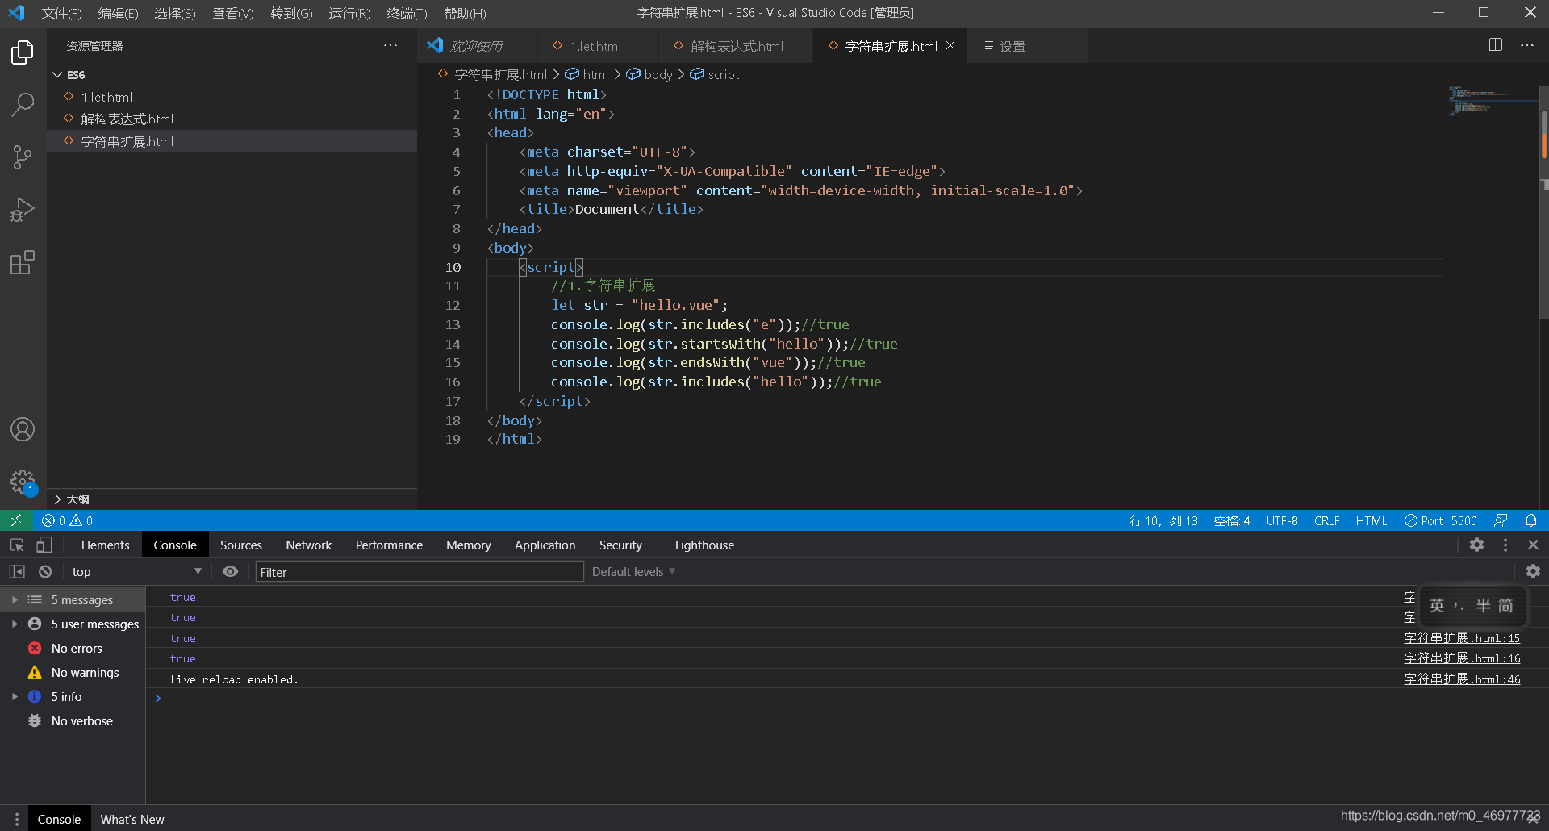Open DevTools settings gear icon
This screenshot has height=831, width=1549.
click(1476, 545)
